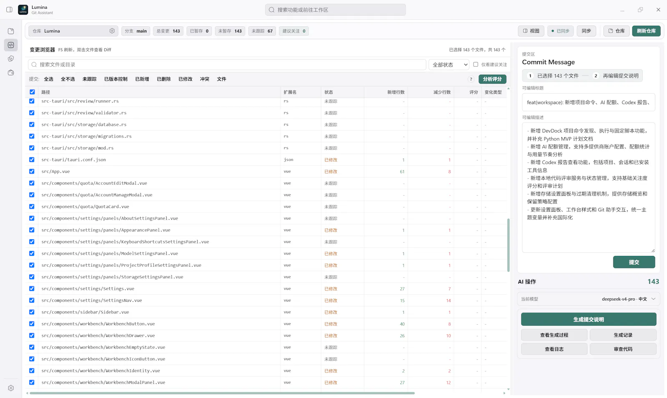Select the 已新增 filter
Image resolution: width=667 pixels, height=398 pixels.
[x=142, y=79]
